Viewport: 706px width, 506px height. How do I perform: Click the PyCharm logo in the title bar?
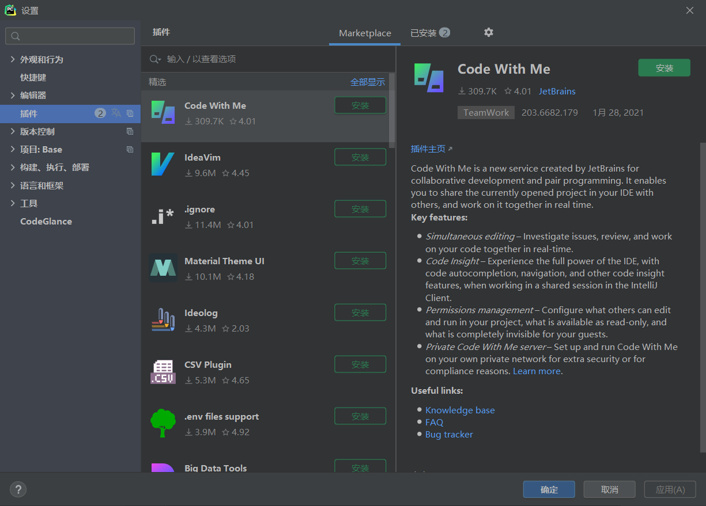9,10
